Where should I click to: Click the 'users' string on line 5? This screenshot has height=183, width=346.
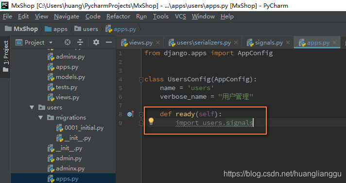(x=201, y=88)
